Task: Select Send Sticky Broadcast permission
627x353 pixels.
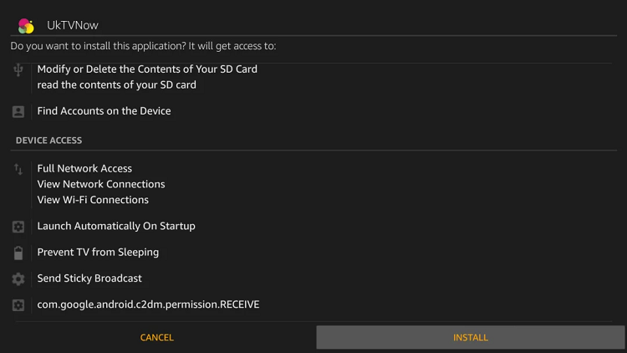Action: [x=89, y=279]
